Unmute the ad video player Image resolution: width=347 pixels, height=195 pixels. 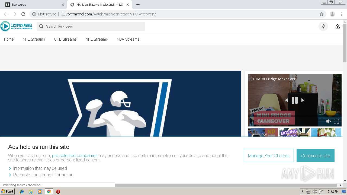tap(329, 121)
